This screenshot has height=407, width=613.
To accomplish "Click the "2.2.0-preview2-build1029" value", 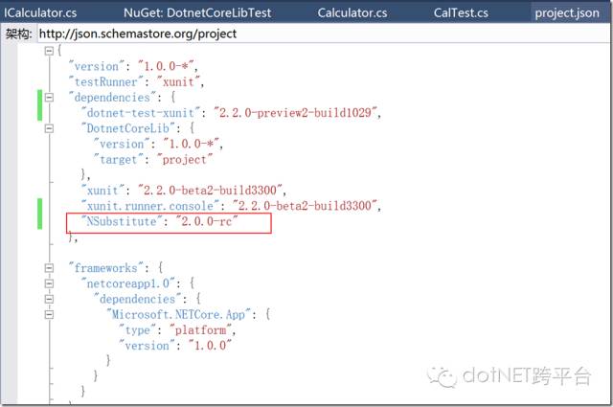I will 295,113.
